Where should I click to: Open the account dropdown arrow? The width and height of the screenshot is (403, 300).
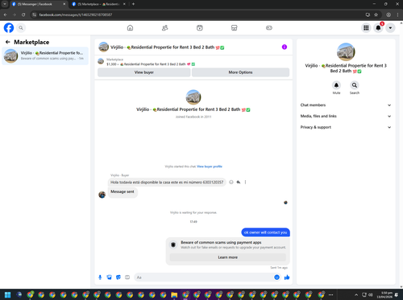point(390,27)
